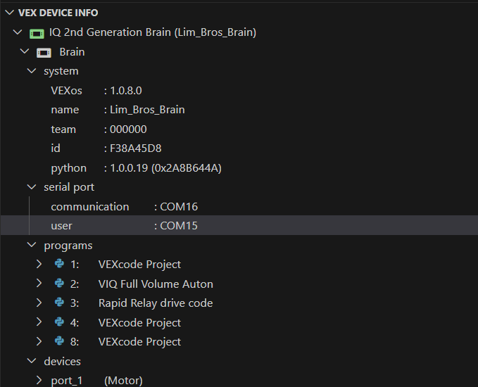Expand the VIQ Full Volume Auton program

[x=39, y=284]
